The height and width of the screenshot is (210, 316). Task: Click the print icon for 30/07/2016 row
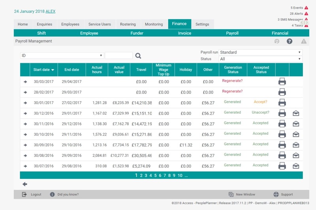tap(282, 166)
